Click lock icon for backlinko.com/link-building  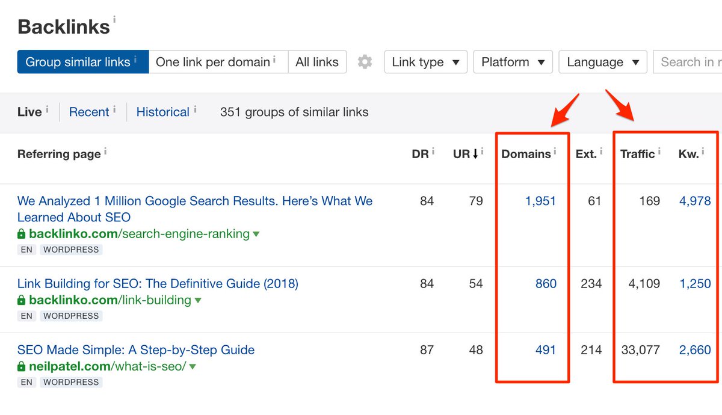(x=22, y=300)
